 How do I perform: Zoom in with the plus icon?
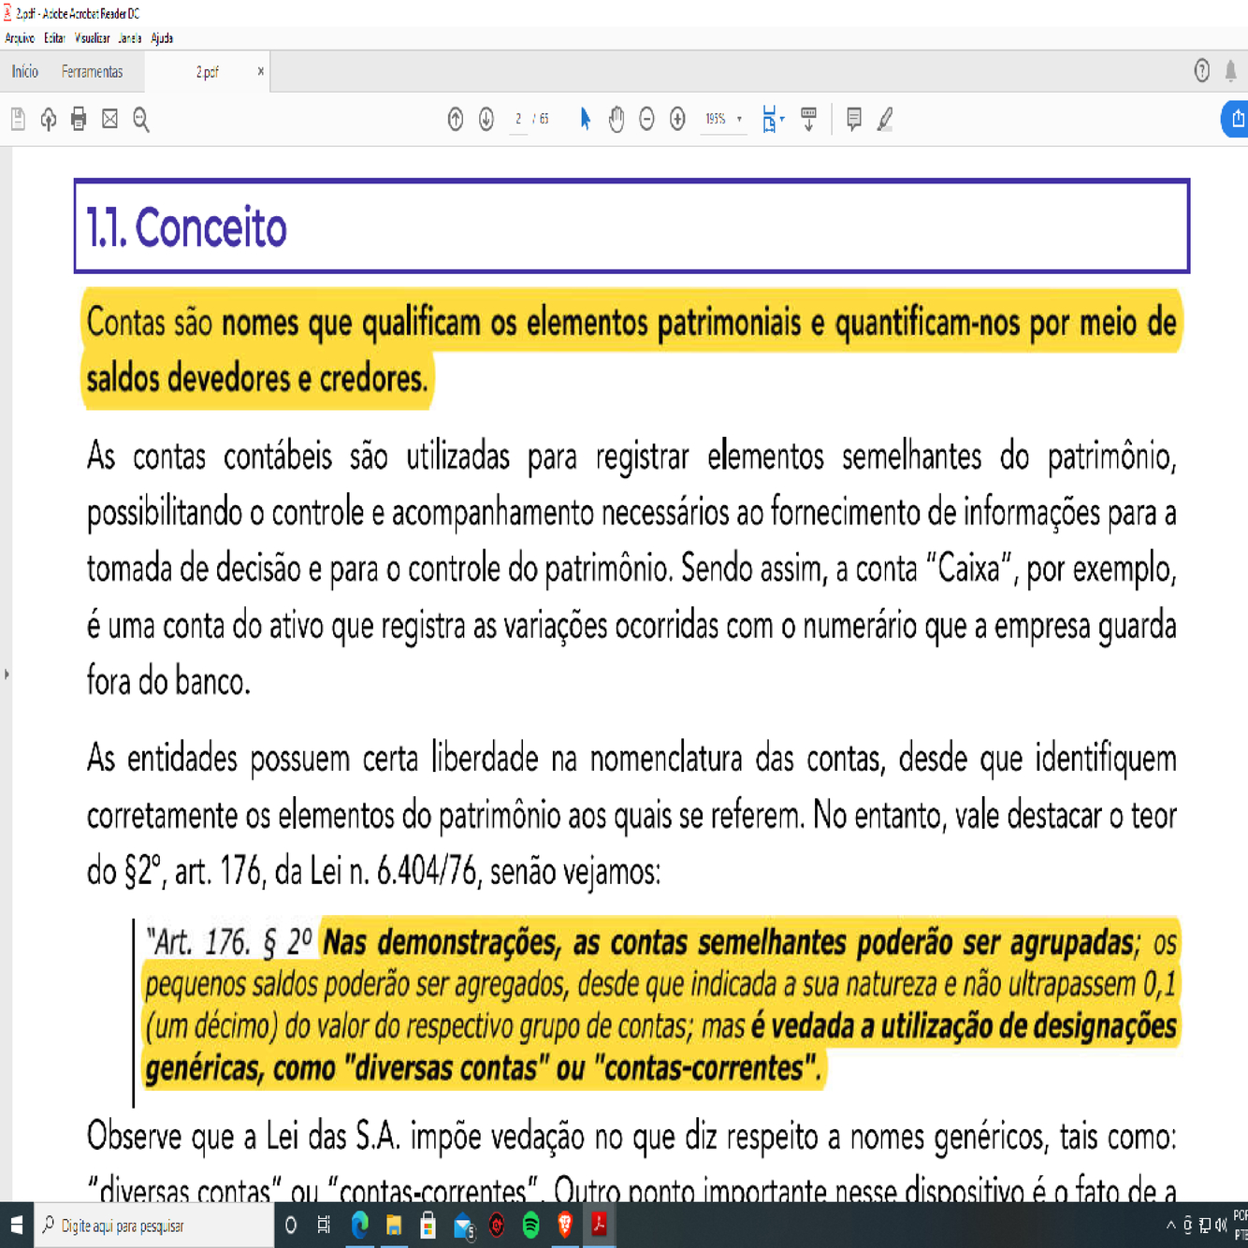677,119
